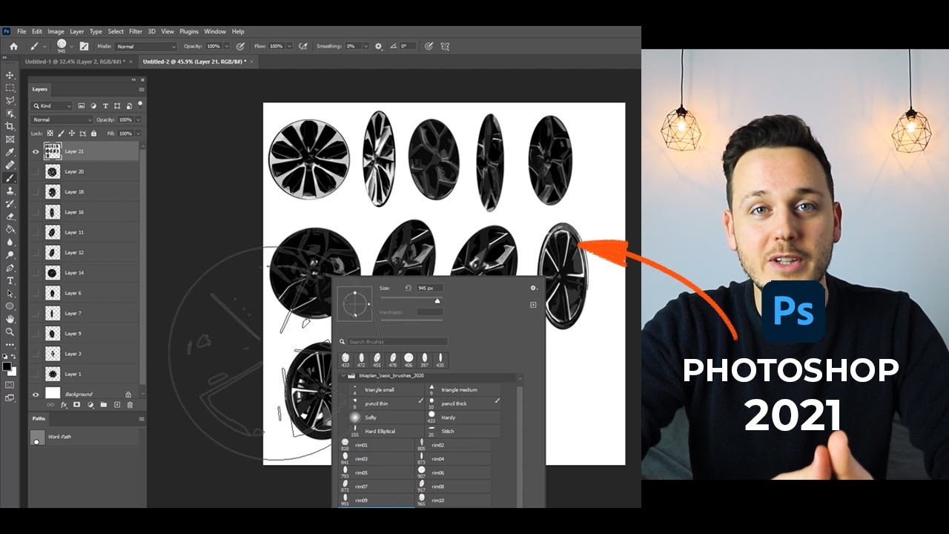The width and height of the screenshot is (949, 534).
Task: Open the Opacity dropdown in options bar
Action: click(228, 46)
